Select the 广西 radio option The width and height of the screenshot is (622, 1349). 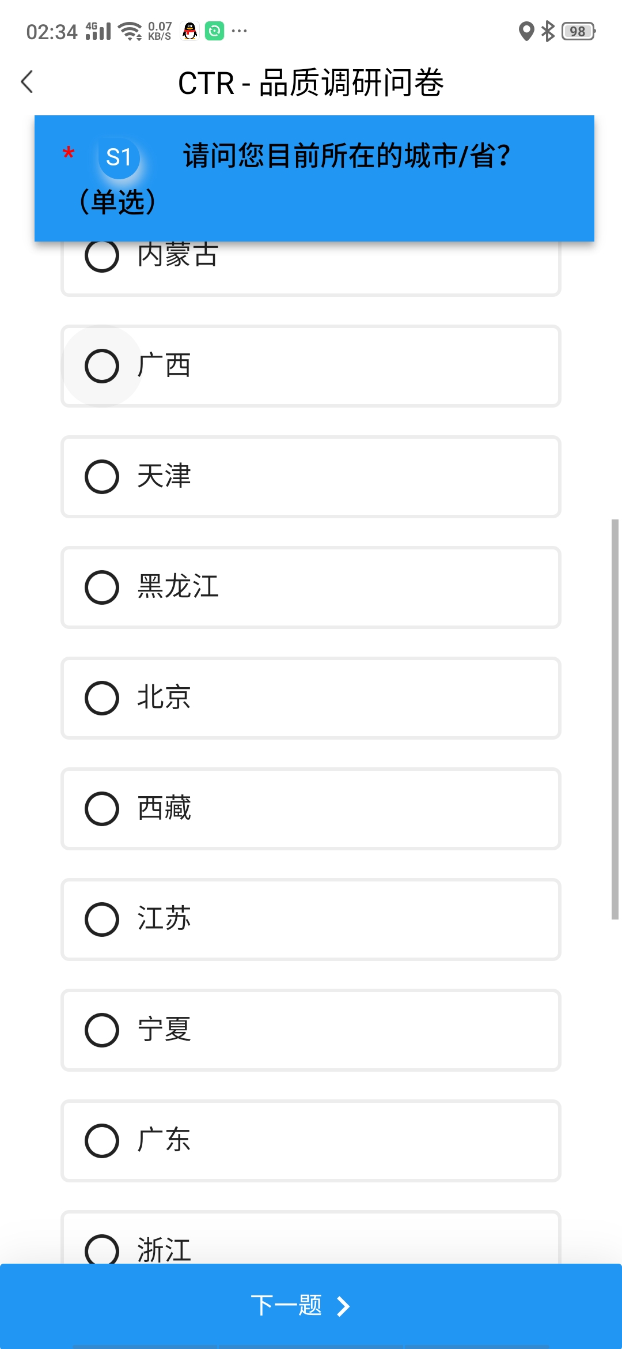pyautogui.click(x=311, y=366)
